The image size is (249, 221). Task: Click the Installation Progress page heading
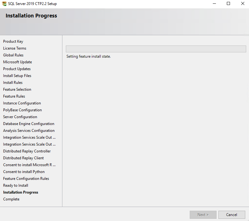pos(31,16)
